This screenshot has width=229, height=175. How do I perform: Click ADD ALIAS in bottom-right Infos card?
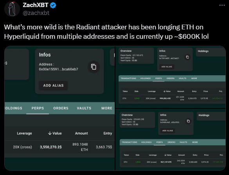coord(168,131)
